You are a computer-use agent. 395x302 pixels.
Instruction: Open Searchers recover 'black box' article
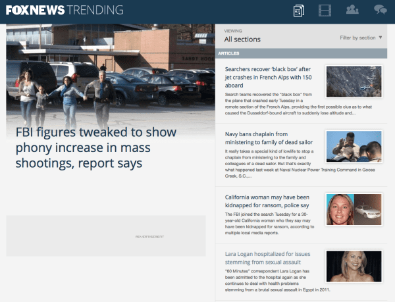tap(269, 77)
